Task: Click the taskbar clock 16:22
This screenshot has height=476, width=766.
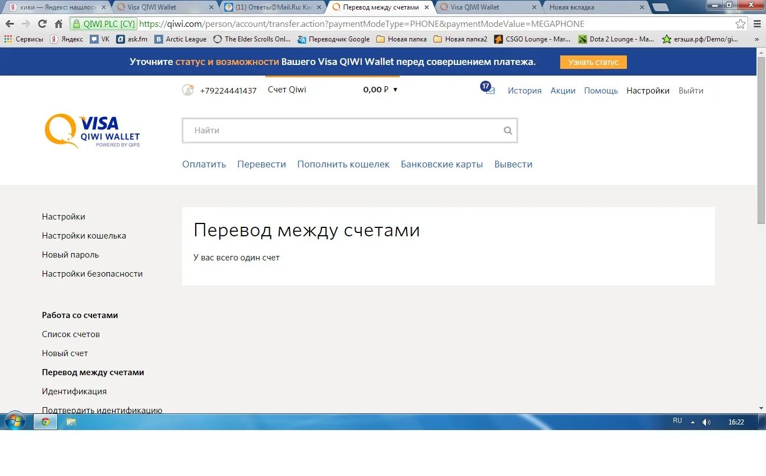Action: (736, 422)
